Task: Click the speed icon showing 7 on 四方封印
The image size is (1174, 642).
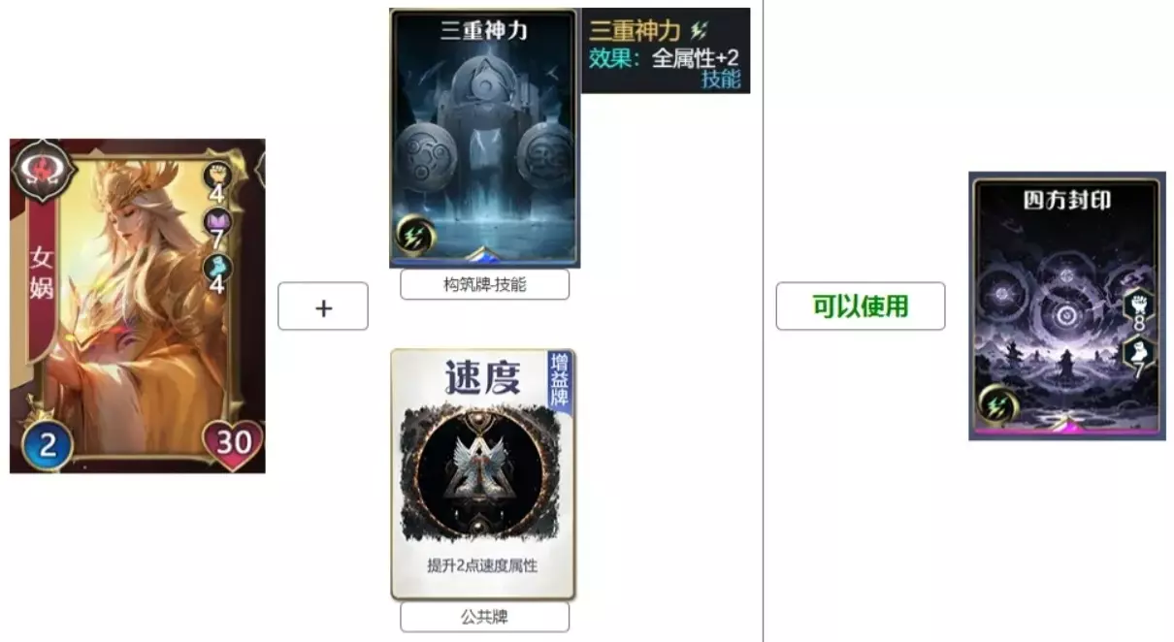Action: click(1138, 351)
